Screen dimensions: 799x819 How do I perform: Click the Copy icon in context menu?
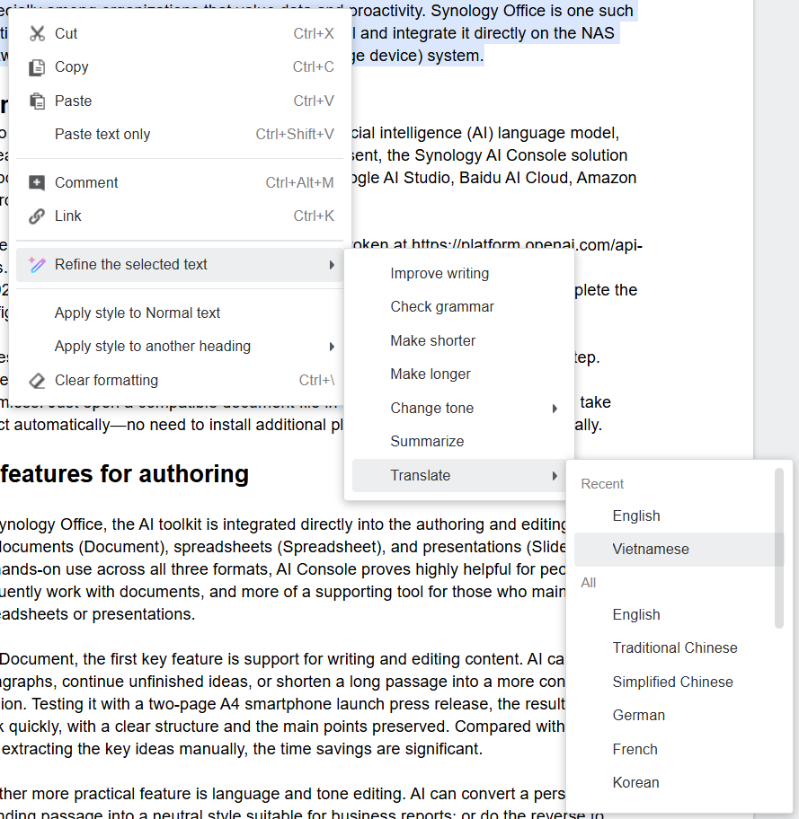[37, 67]
